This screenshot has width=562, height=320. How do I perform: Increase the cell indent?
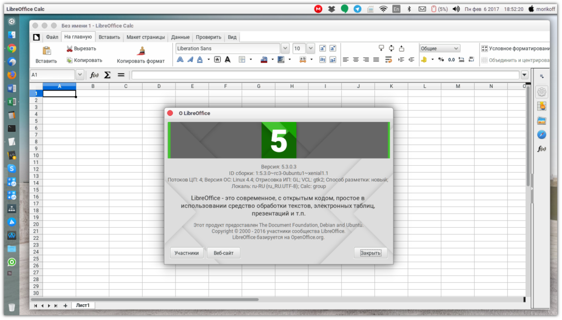click(401, 60)
